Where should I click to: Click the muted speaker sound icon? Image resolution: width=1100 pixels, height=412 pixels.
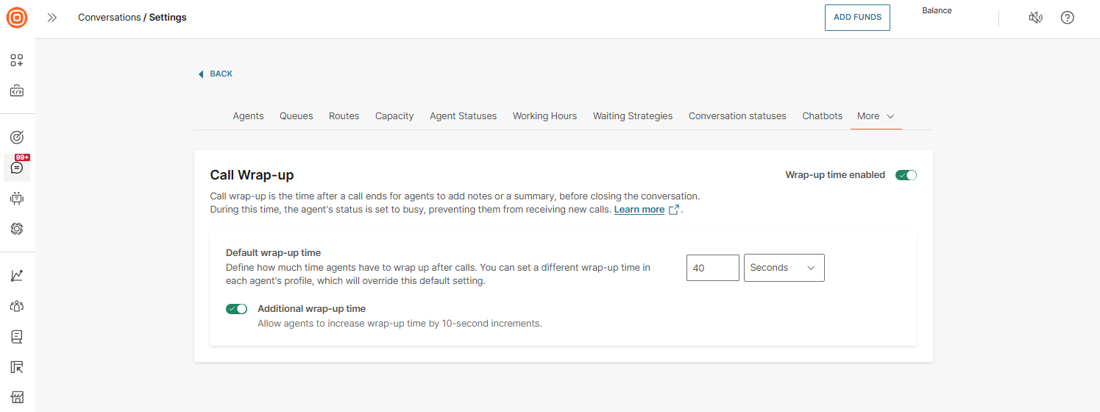click(x=1035, y=18)
